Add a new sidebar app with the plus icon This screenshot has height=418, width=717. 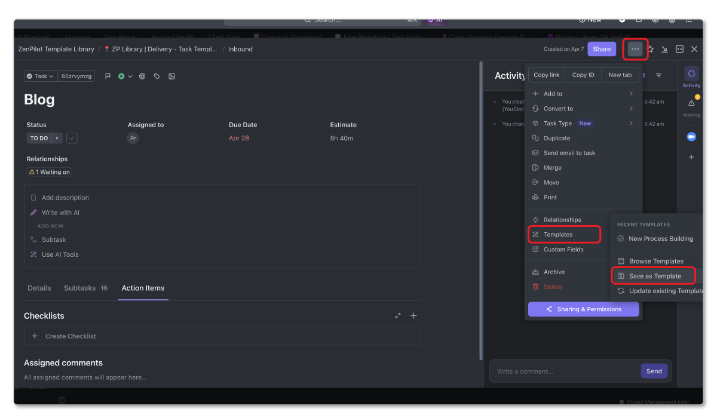click(x=691, y=157)
